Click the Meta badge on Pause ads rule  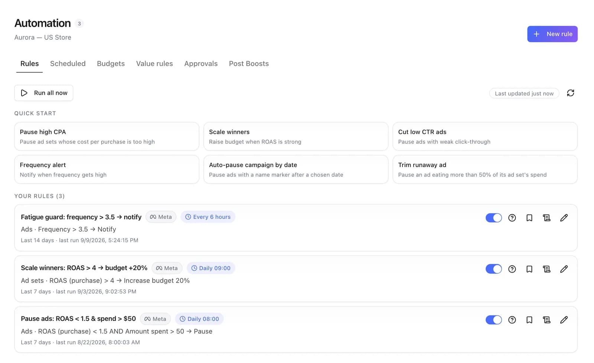click(x=155, y=319)
